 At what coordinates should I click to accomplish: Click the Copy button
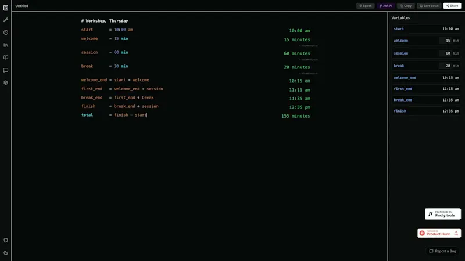tap(406, 6)
